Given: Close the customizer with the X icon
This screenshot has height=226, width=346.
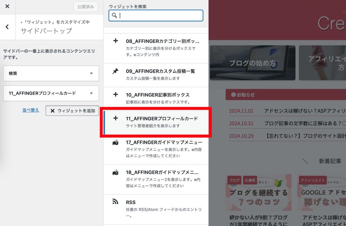Looking at the screenshot, I should (7, 6).
